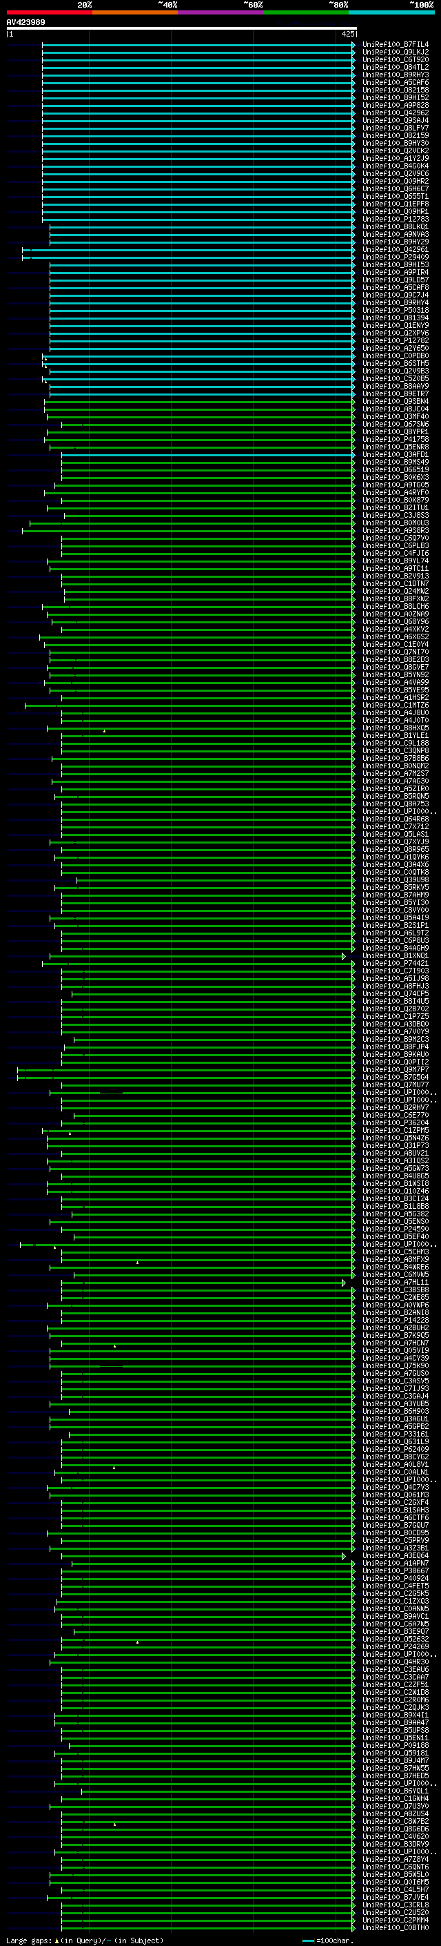Select the UniRef100_A1Y2J9 label
Screen dimensions: 441x1946
(396, 158)
